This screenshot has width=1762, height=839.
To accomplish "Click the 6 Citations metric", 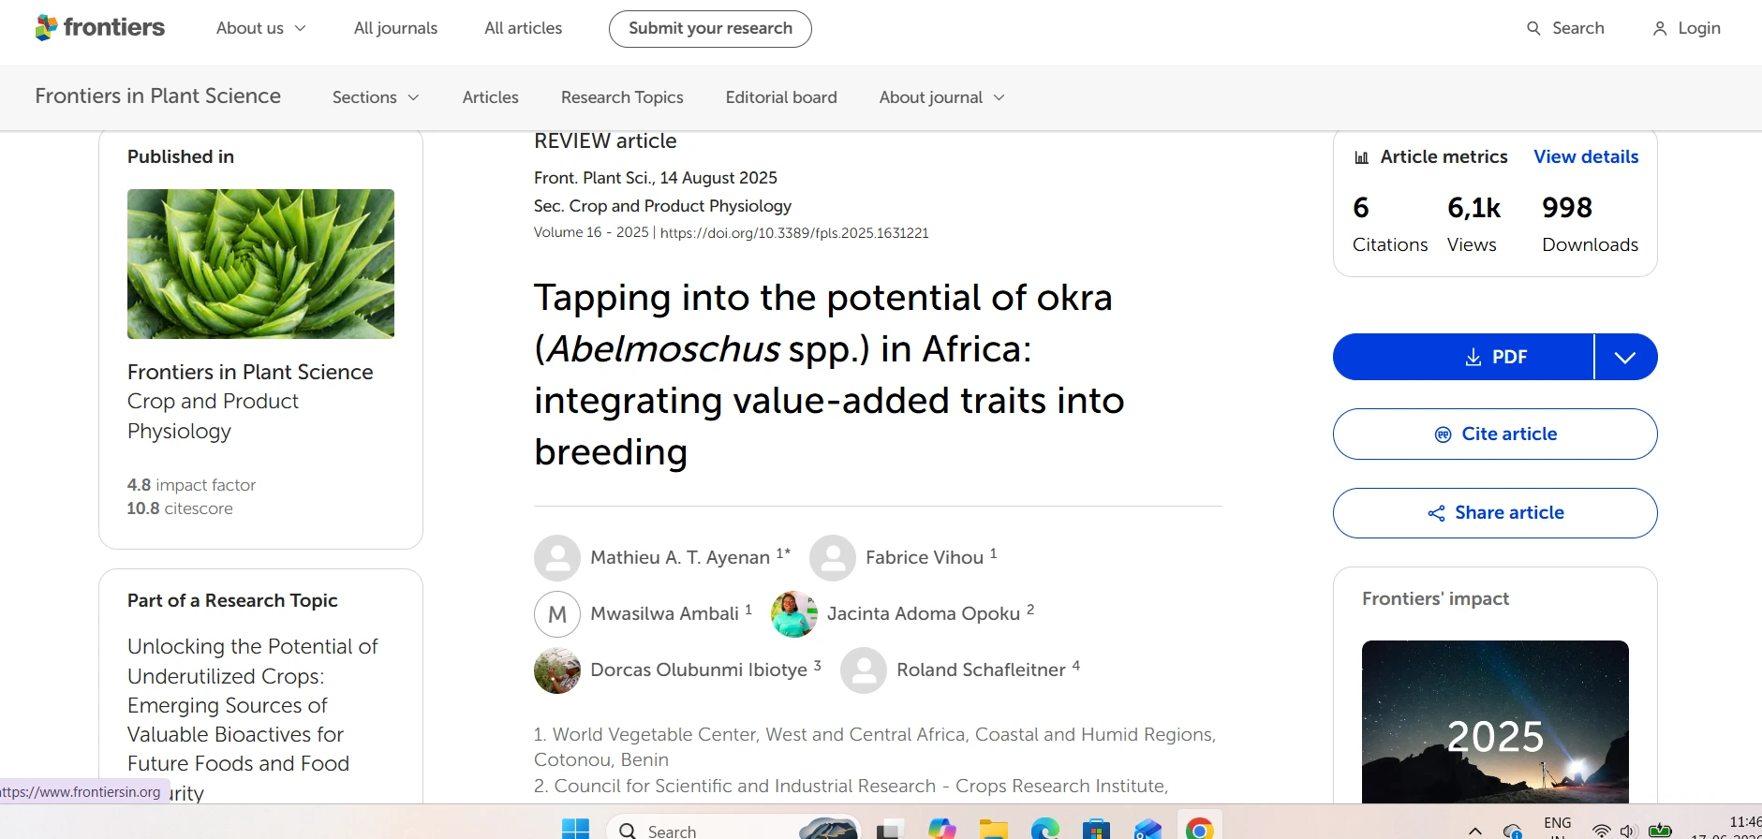I will [x=1390, y=225].
